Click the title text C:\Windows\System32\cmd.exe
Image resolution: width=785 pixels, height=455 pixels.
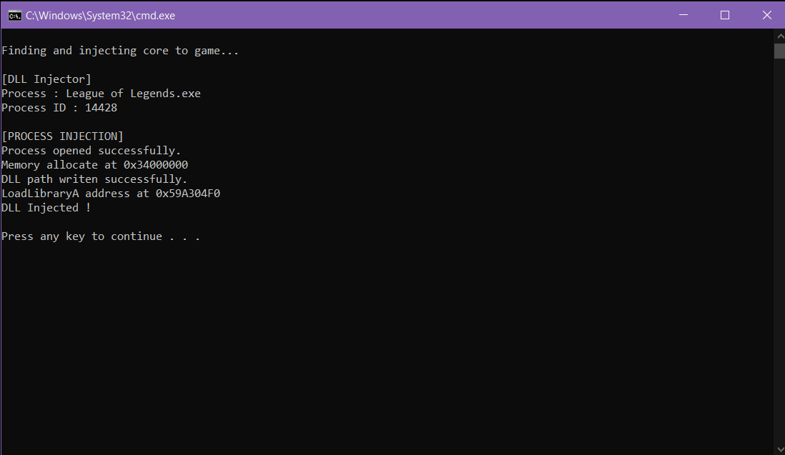click(101, 16)
